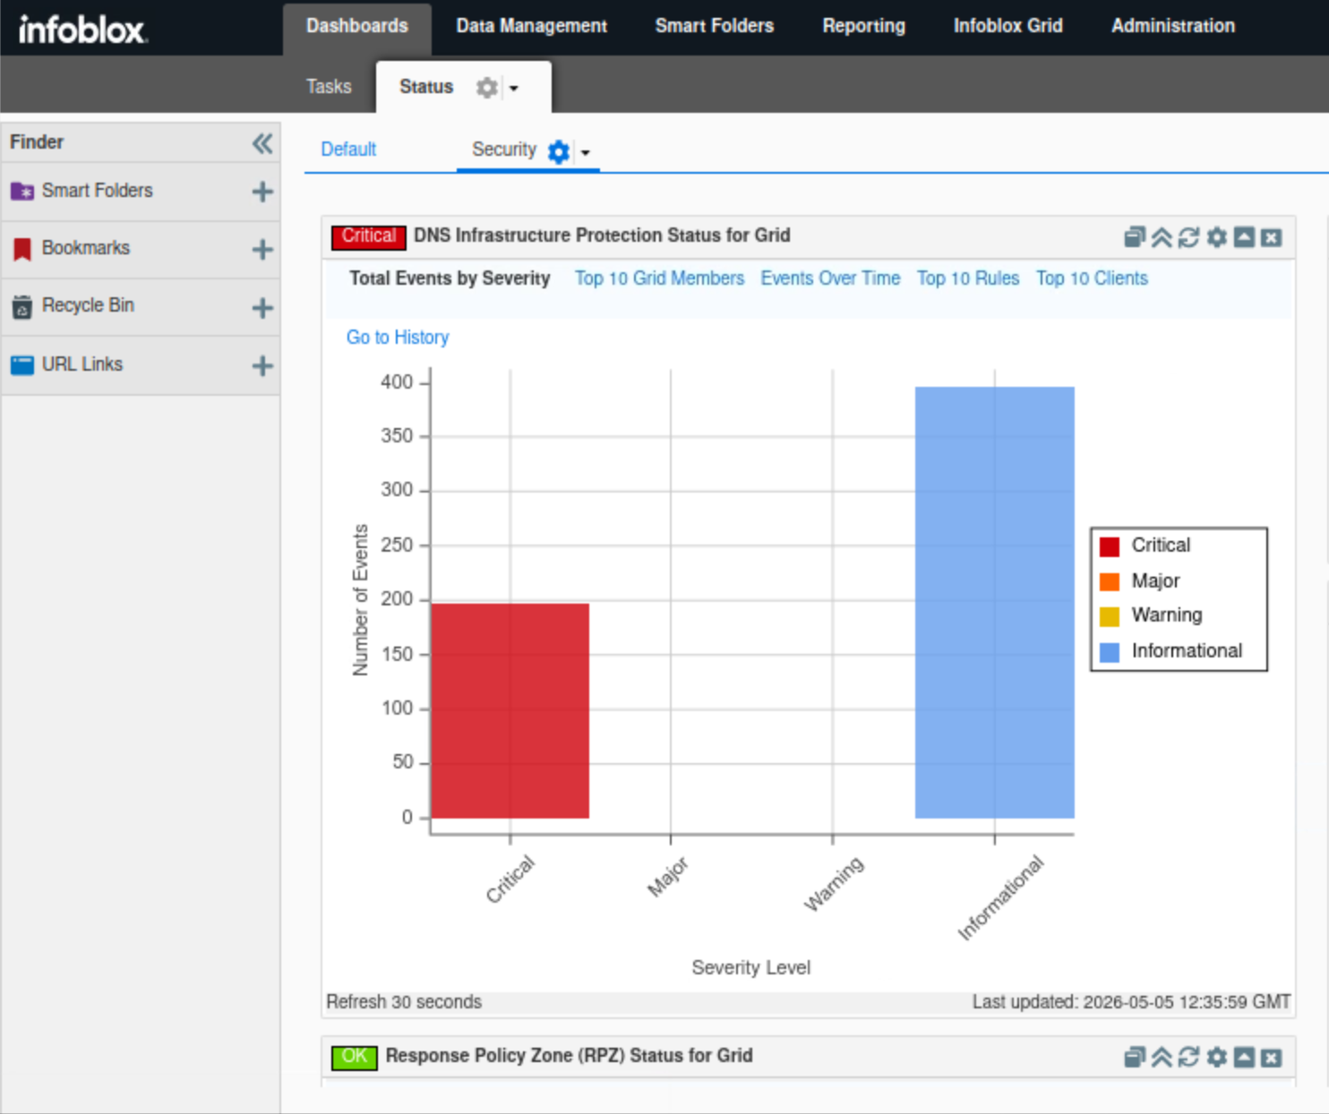Select Bookmarks in the Finder panel
This screenshot has height=1114, width=1329.
click(86, 248)
